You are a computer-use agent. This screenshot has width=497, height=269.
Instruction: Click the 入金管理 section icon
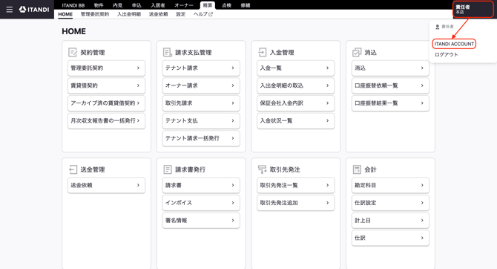click(262, 53)
